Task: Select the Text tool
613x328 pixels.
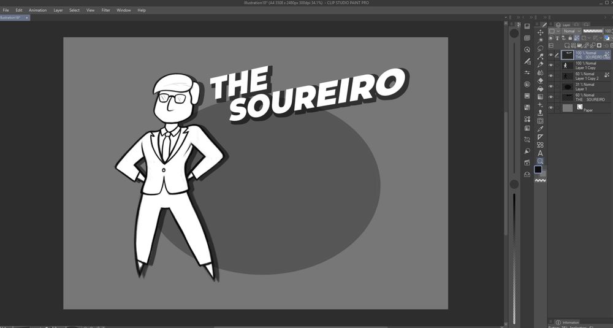Action: [540, 153]
